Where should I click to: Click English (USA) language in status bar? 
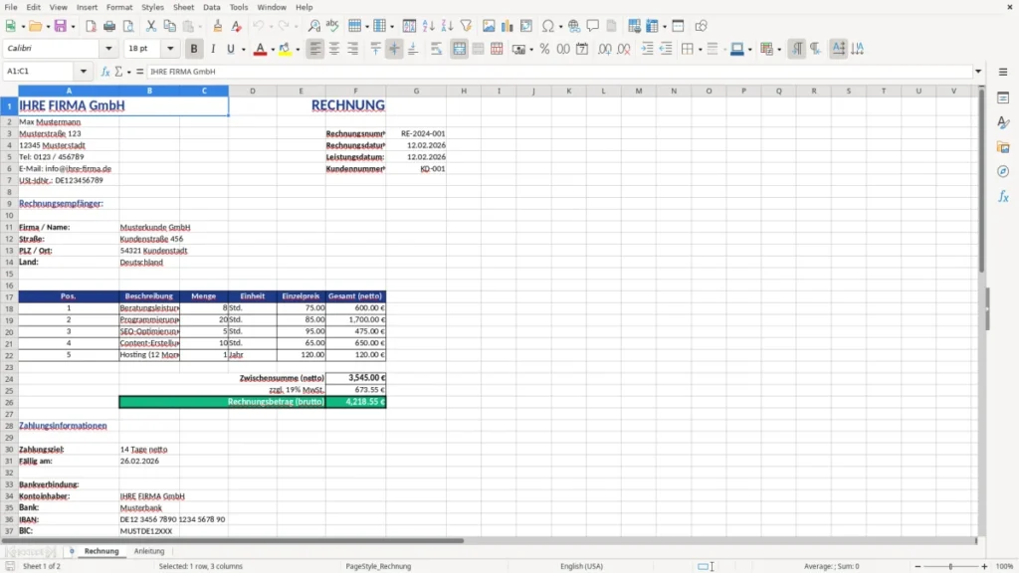[x=581, y=566]
